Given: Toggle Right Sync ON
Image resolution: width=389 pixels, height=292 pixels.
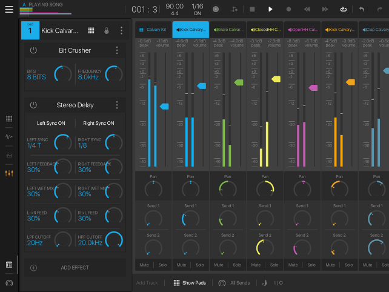Looking at the screenshot, I should click(99, 123).
